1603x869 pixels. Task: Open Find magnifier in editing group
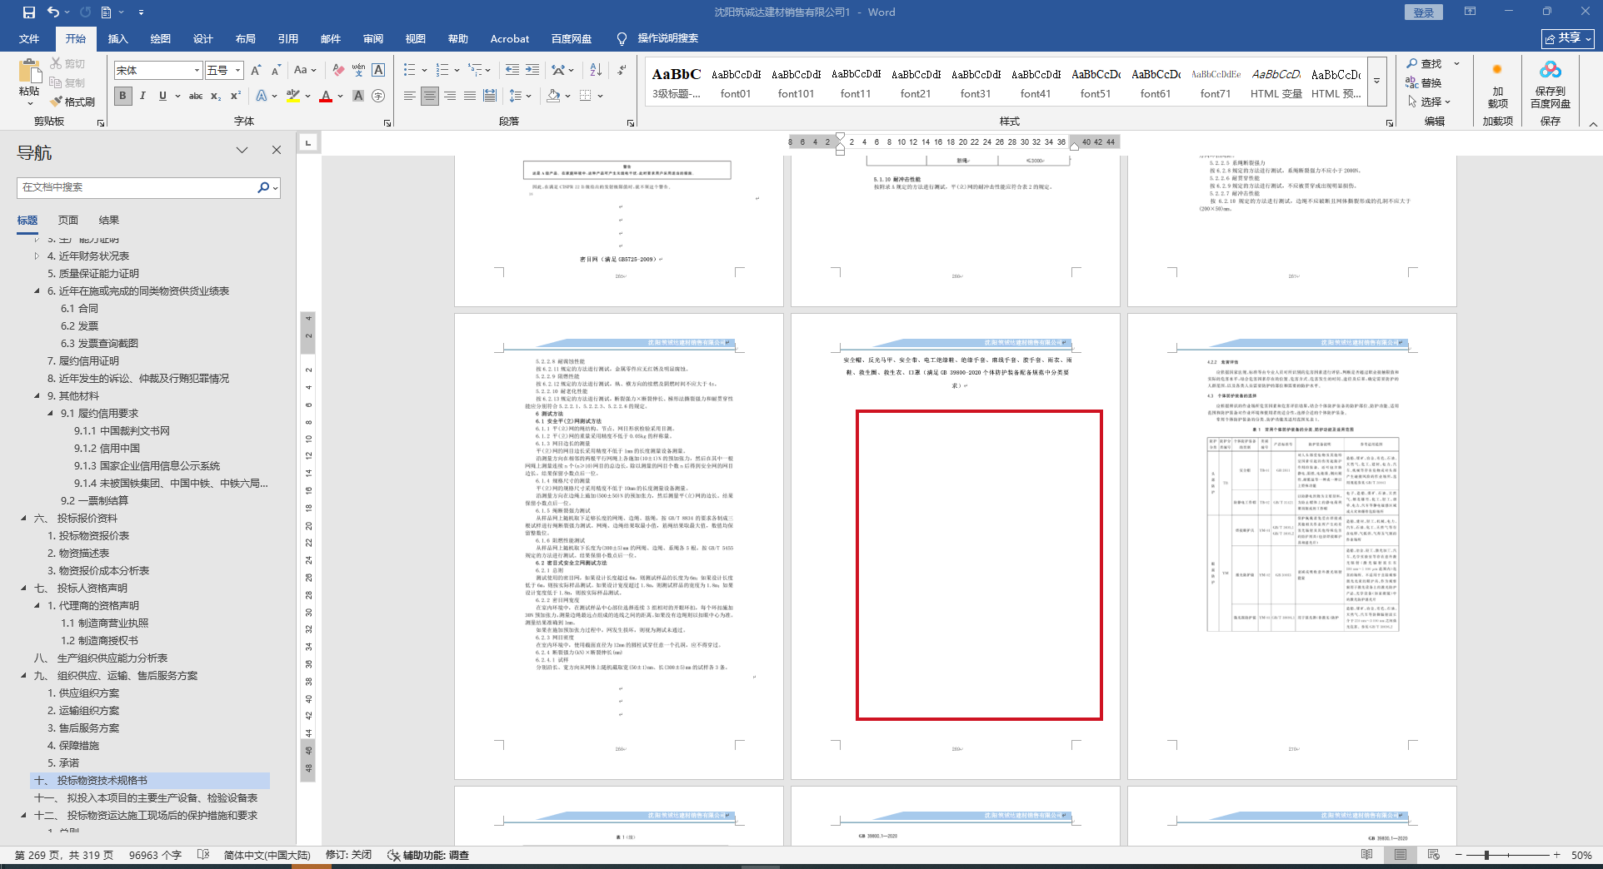(x=1412, y=63)
